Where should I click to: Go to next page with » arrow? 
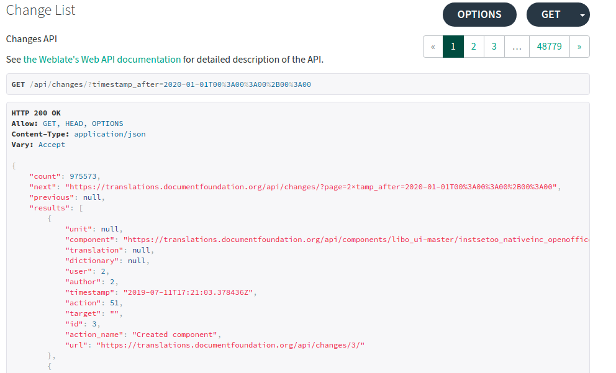(x=579, y=47)
